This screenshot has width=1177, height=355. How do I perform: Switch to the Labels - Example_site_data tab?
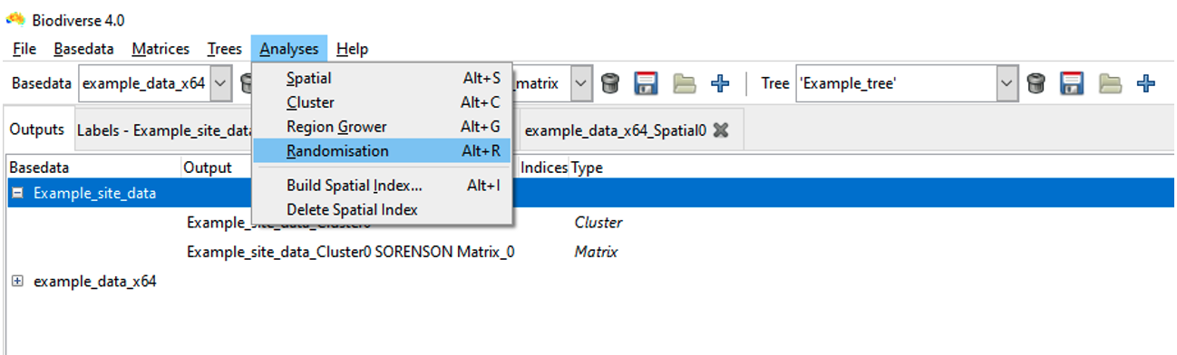tap(163, 130)
